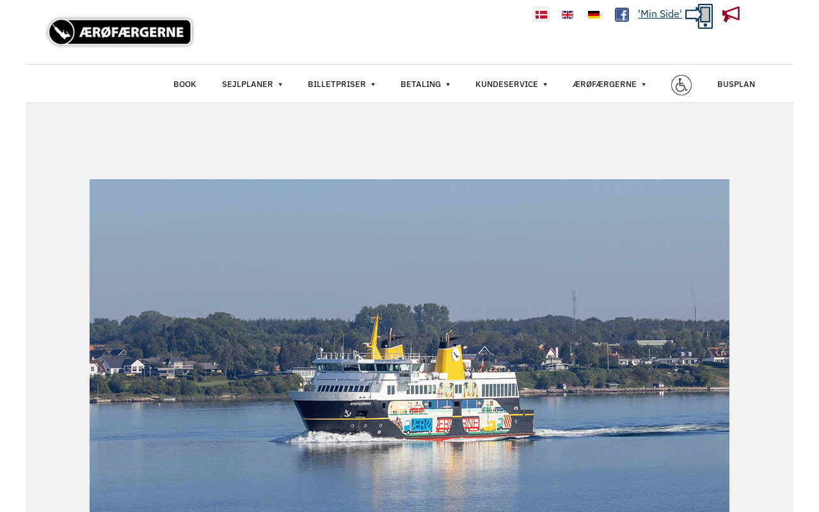Switch language to English flag
This screenshot has height=512, width=819.
pyautogui.click(x=568, y=15)
